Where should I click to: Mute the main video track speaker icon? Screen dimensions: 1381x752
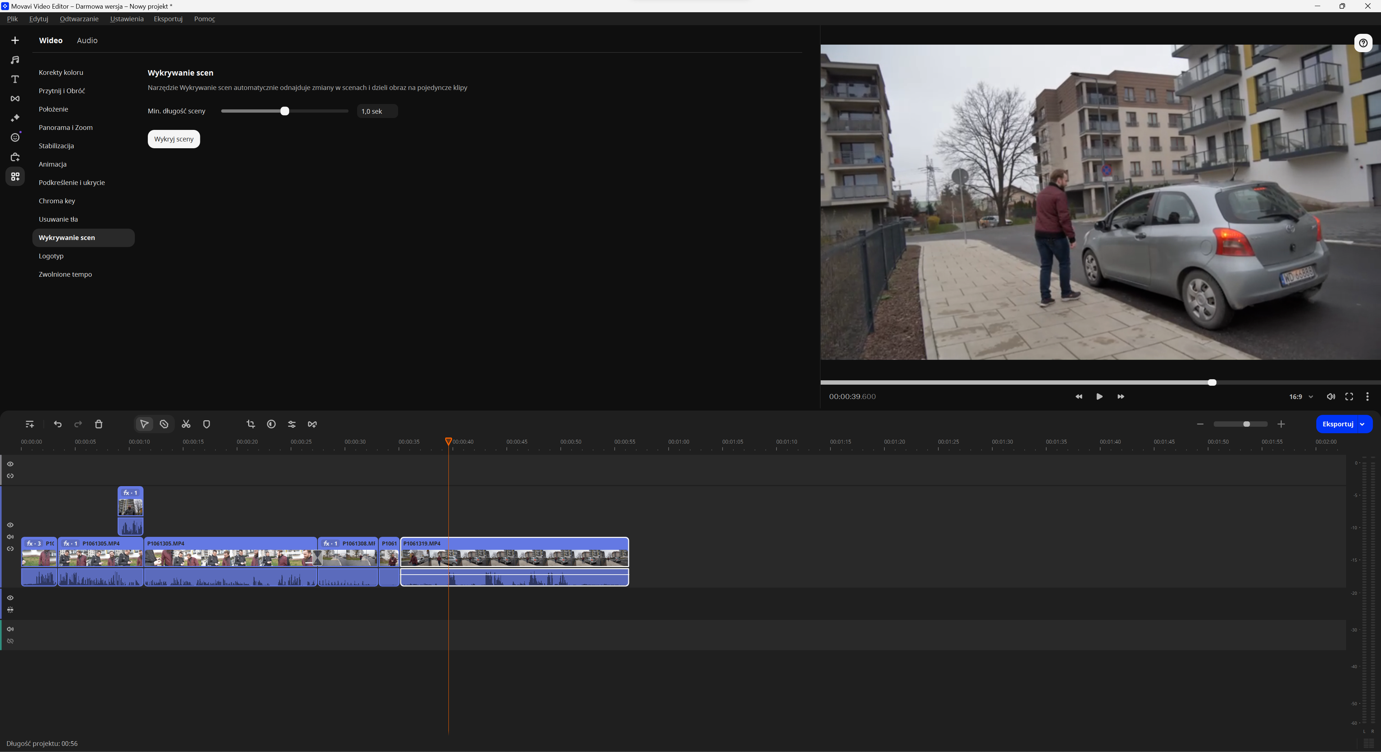click(10, 537)
